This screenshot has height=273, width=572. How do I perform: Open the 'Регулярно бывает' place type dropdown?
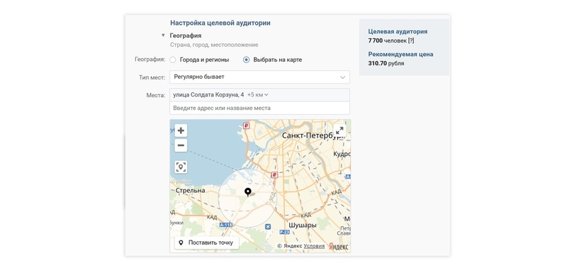[x=259, y=77]
